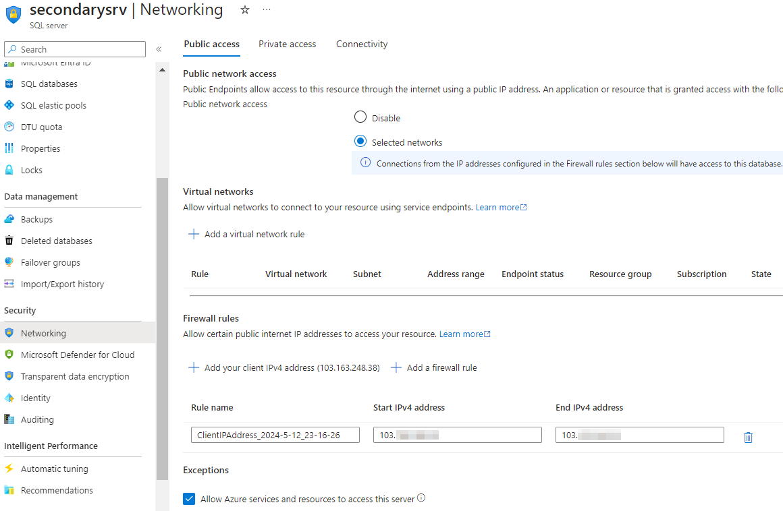Switch to the Connectivity tab
The height and width of the screenshot is (511, 783).
(x=362, y=44)
